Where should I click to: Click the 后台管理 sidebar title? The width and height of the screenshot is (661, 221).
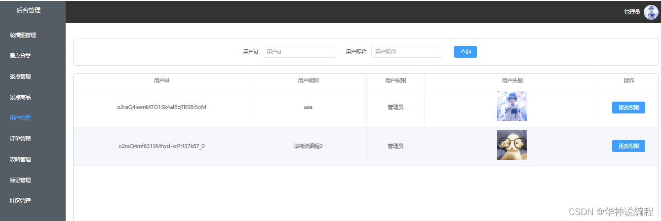click(29, 10)
